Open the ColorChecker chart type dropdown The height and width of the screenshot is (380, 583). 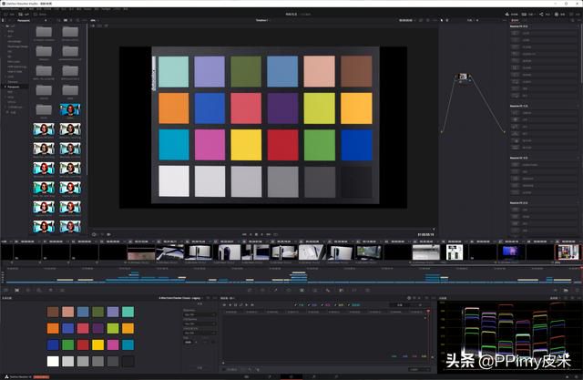click(x=181, y=298)
